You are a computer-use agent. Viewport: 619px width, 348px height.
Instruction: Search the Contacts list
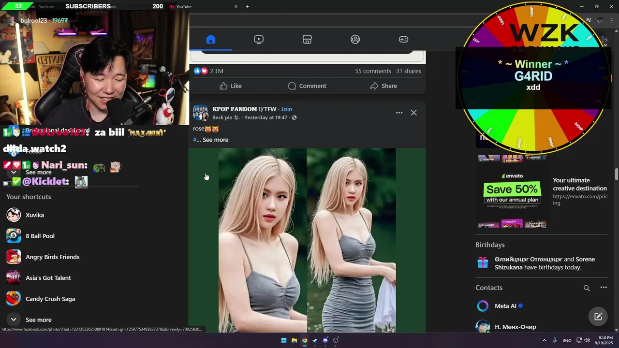587,288
